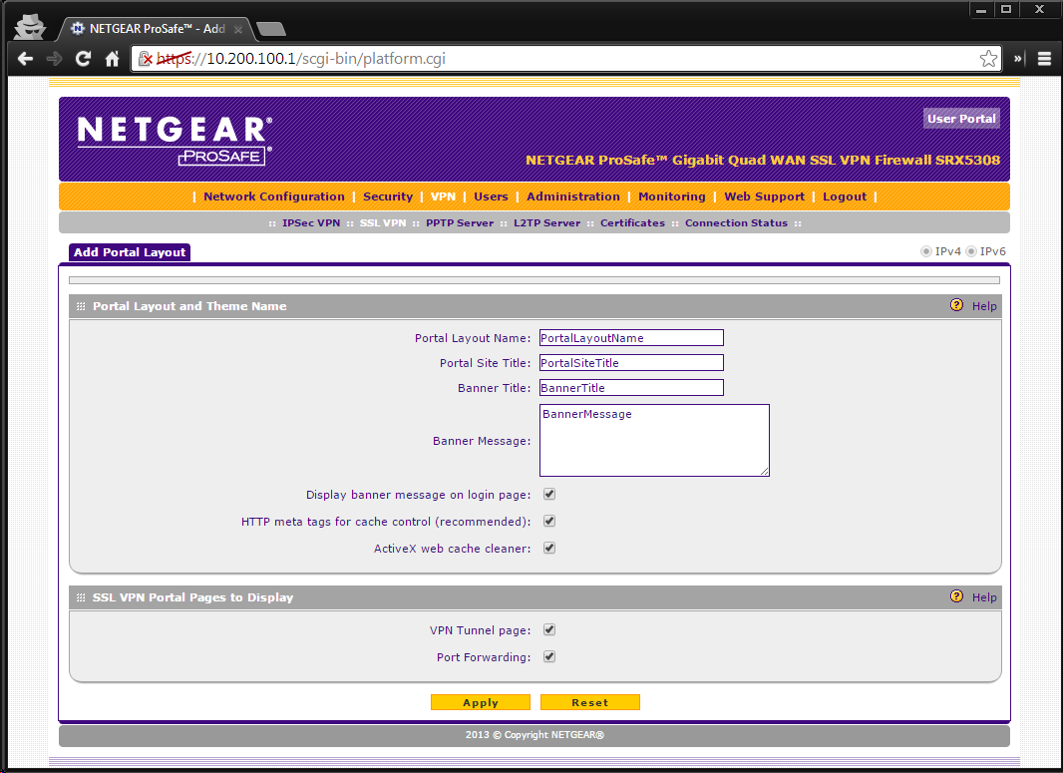Click the incognito icon in the title bar

(x=29, y=27)
